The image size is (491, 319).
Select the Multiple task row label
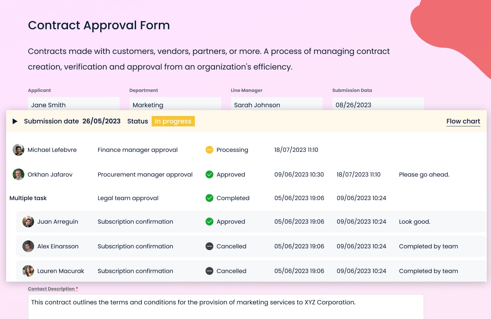[x=28, y=198]
